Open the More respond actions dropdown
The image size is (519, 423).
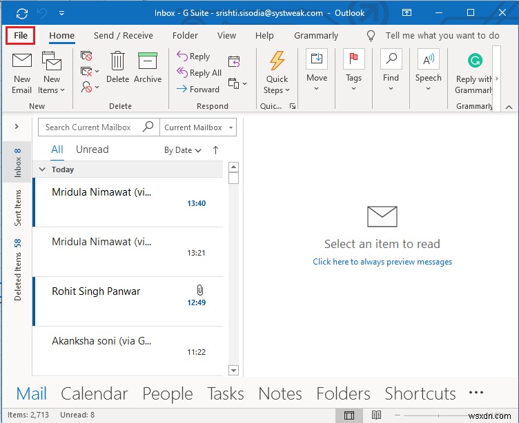237,83
